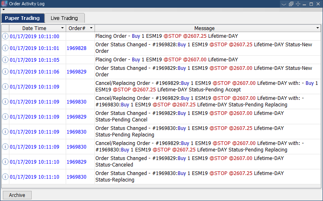Click info icon of Status-Replacing row
The width and height of the screenshot is (323, 201).
pyautogui.click(x=5, y=177)
